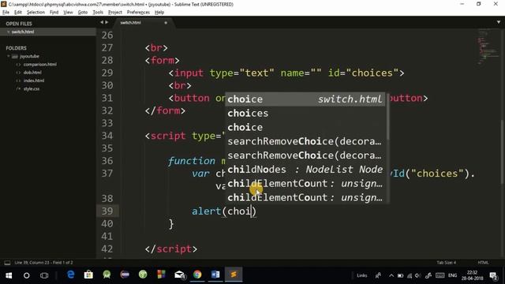Choose 'choices' autocomplete suggestion
Viewport: 505px width, 284px height.
click(305, 114)
